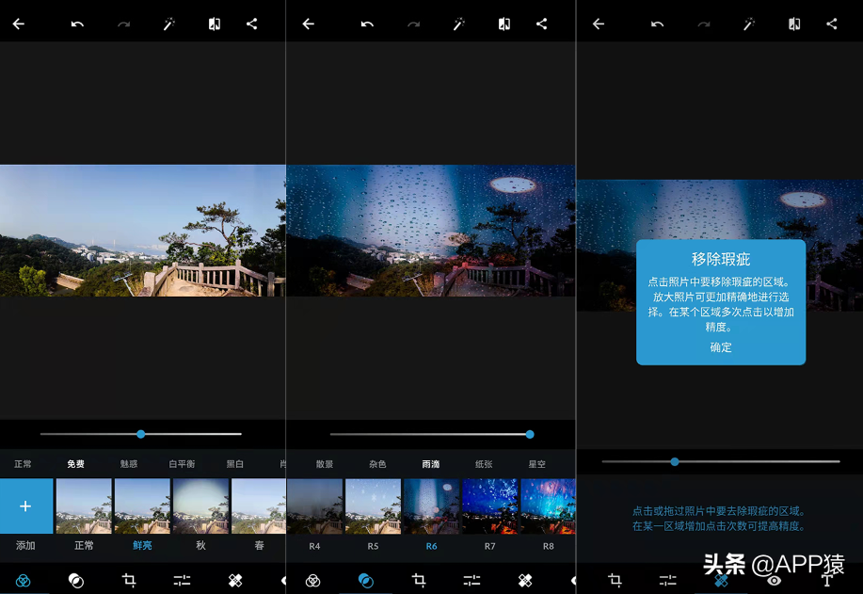The width and height of the screenshot is (863, 594).
Task: Apply R6 raindrop overlay thumbnail
Action: click(x=431, y=506)
